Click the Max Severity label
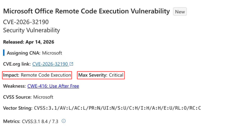230x140 pixels. tap(93, 75)
